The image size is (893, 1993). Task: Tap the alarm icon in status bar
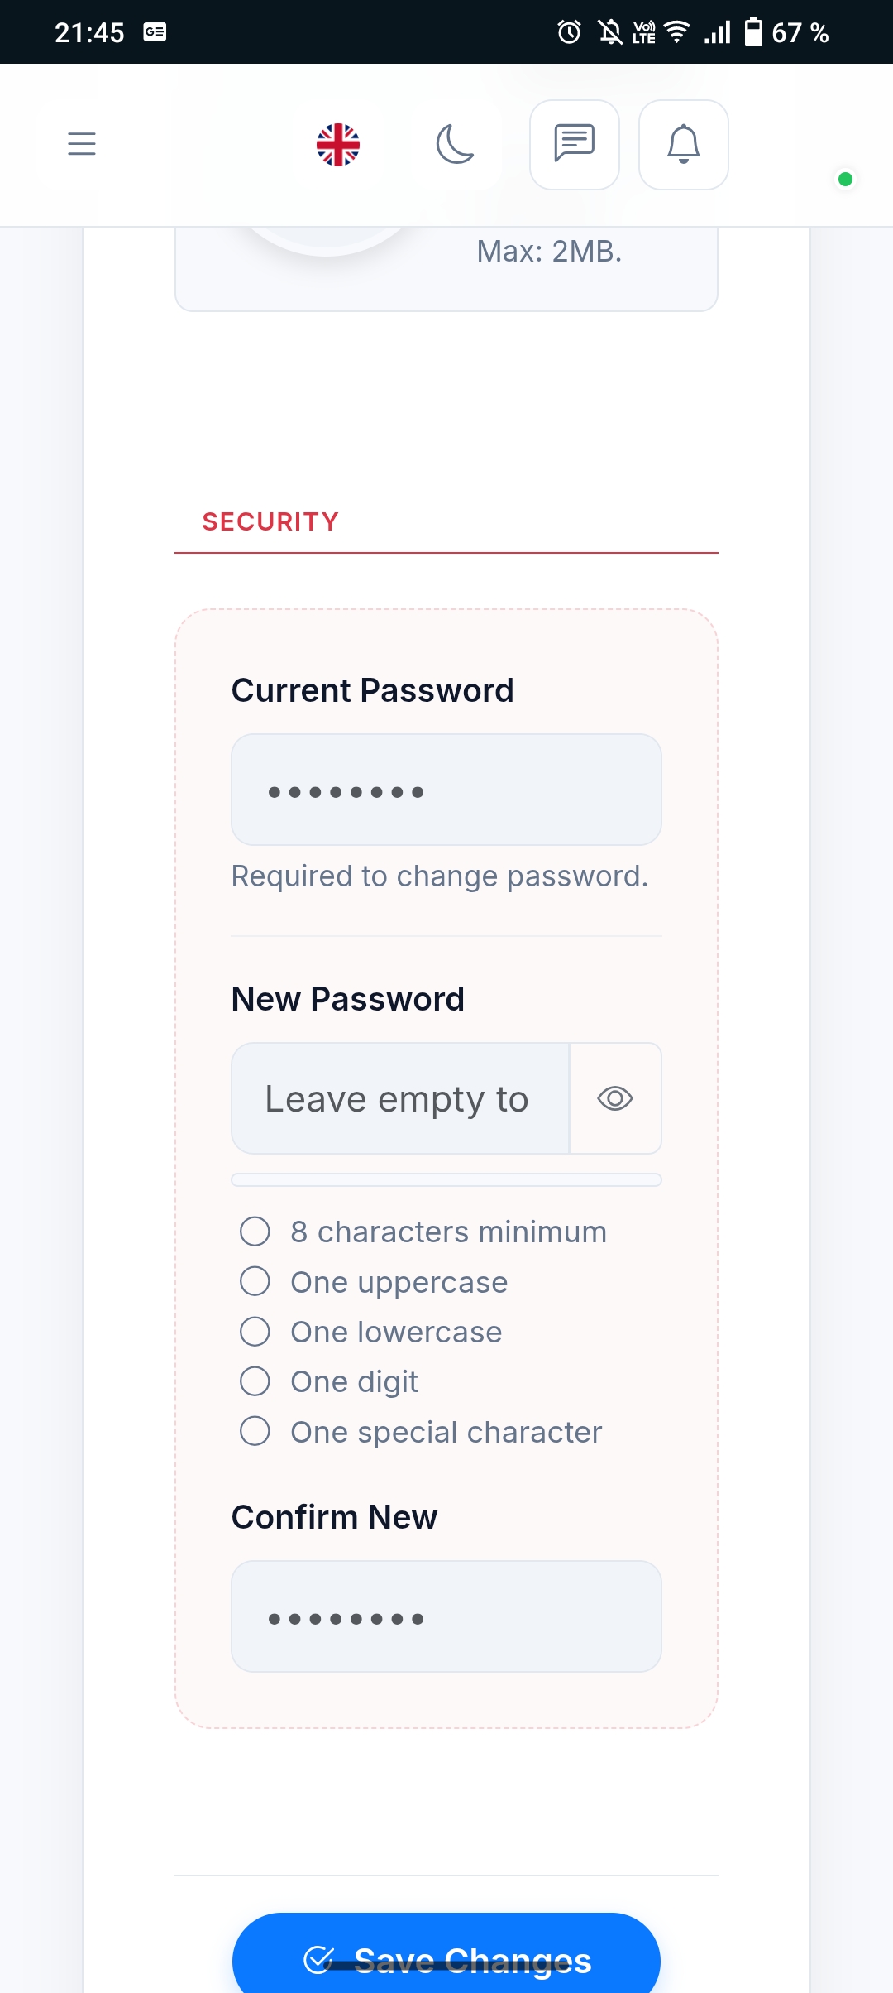click(x=569, y=32)
